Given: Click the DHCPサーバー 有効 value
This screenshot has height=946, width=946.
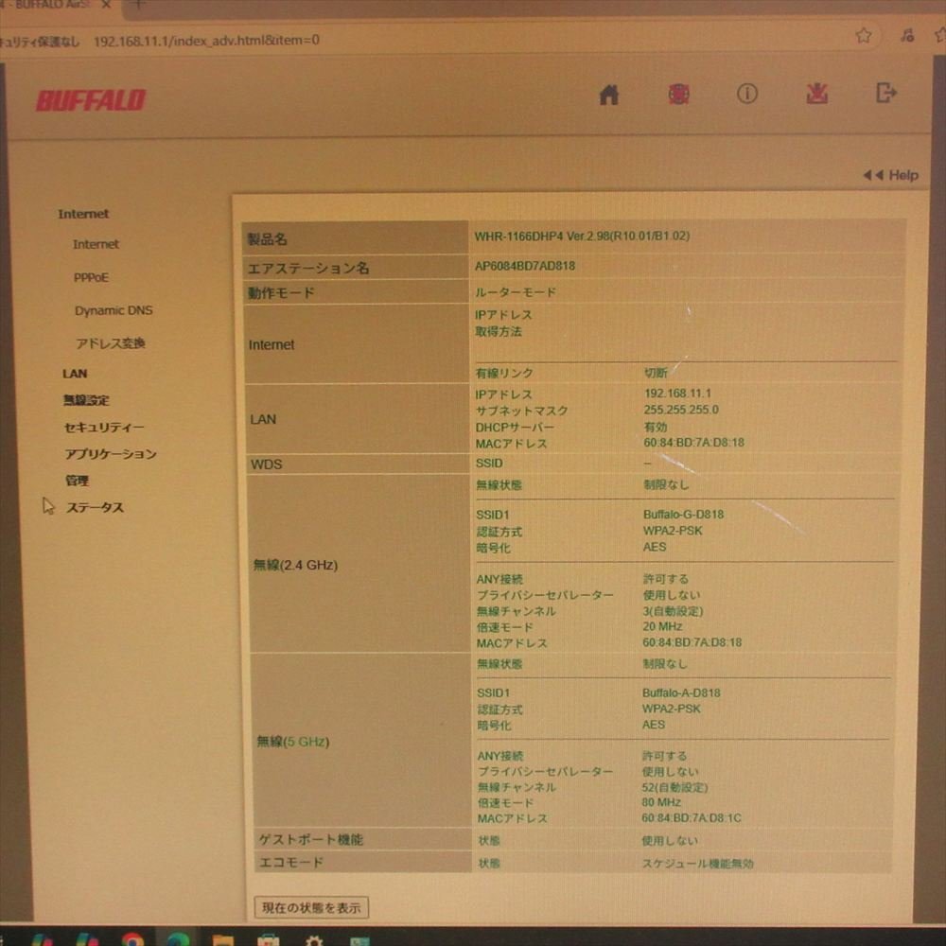Looking at the screenshot, I should [x=655, y=427].
